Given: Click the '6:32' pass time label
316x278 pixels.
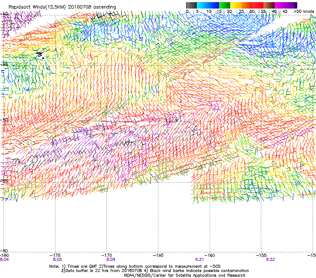Looking at the screenshot, I should [270, 260].
